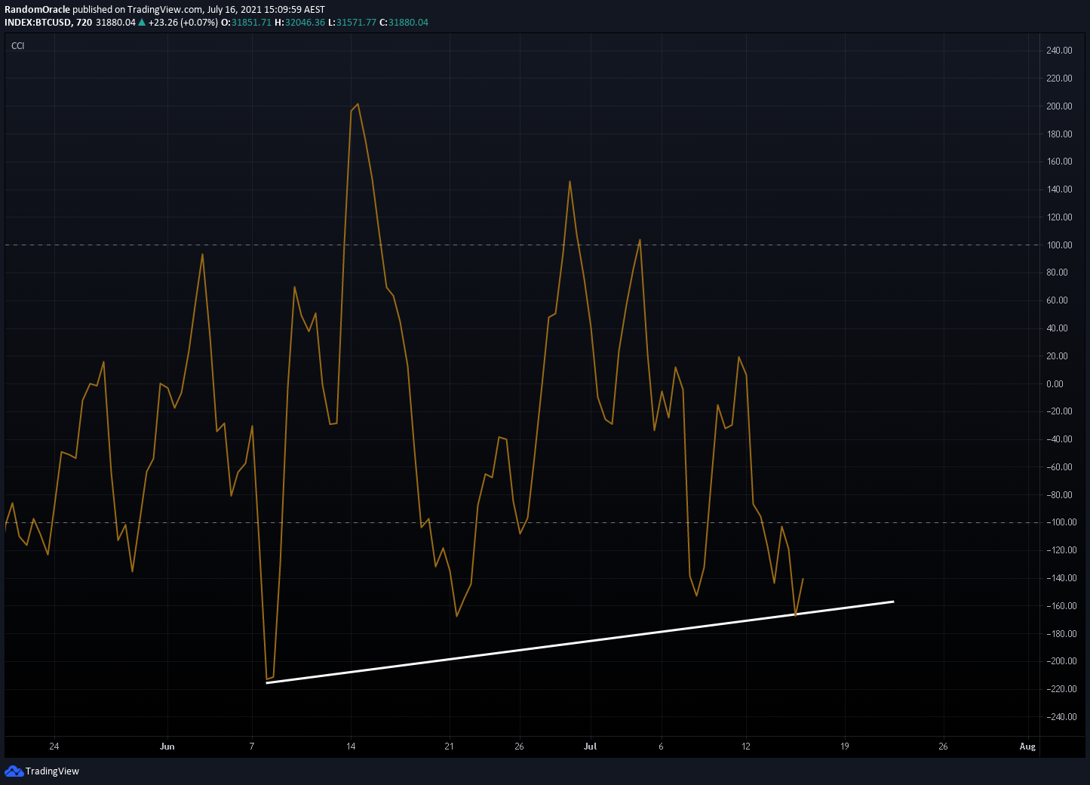Click the CCI peak near 200

click(x=357, y=104)
